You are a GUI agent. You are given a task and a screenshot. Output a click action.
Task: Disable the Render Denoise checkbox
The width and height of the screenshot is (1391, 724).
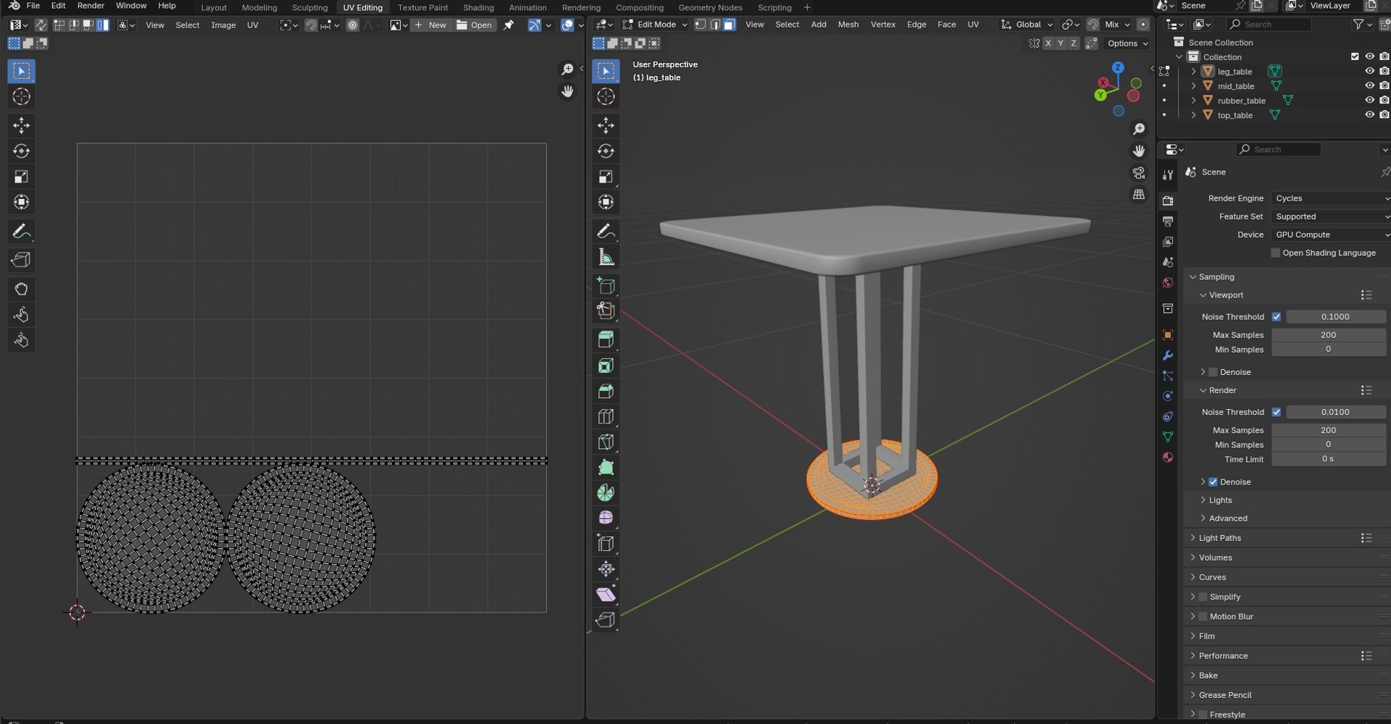click(1213, 482)
